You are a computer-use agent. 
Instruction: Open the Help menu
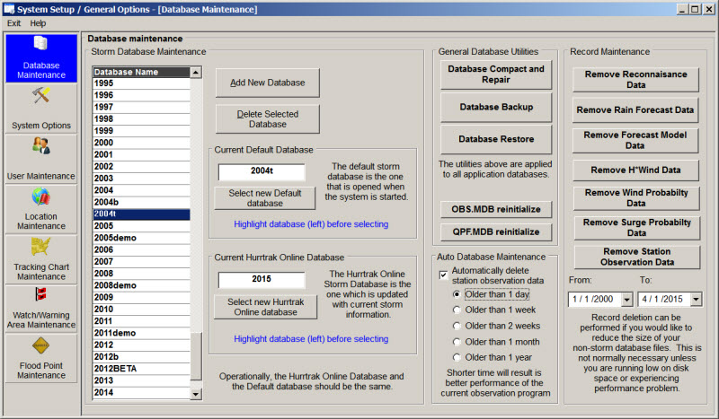pyautogui.click(x=38, y=23)
